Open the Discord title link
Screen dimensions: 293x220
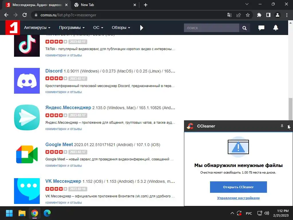coord(54,71)
